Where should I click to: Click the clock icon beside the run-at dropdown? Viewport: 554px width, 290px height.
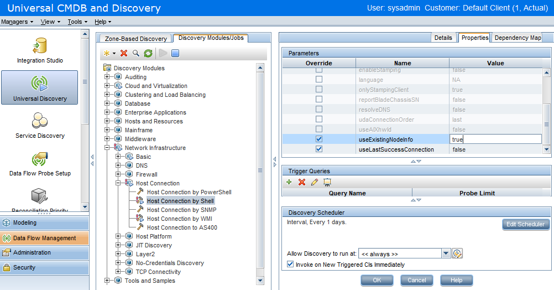coord(457,253)
